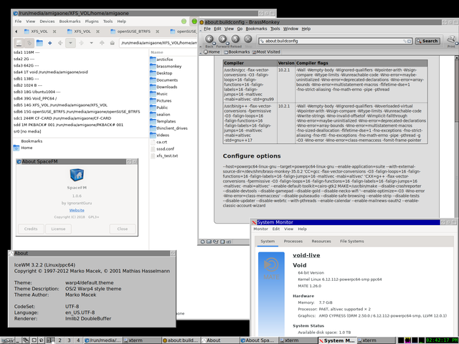Viewport: 459px width, 344px height.
Task: Click the Stop button in BrassMonkey
Action: pos(248,39)
